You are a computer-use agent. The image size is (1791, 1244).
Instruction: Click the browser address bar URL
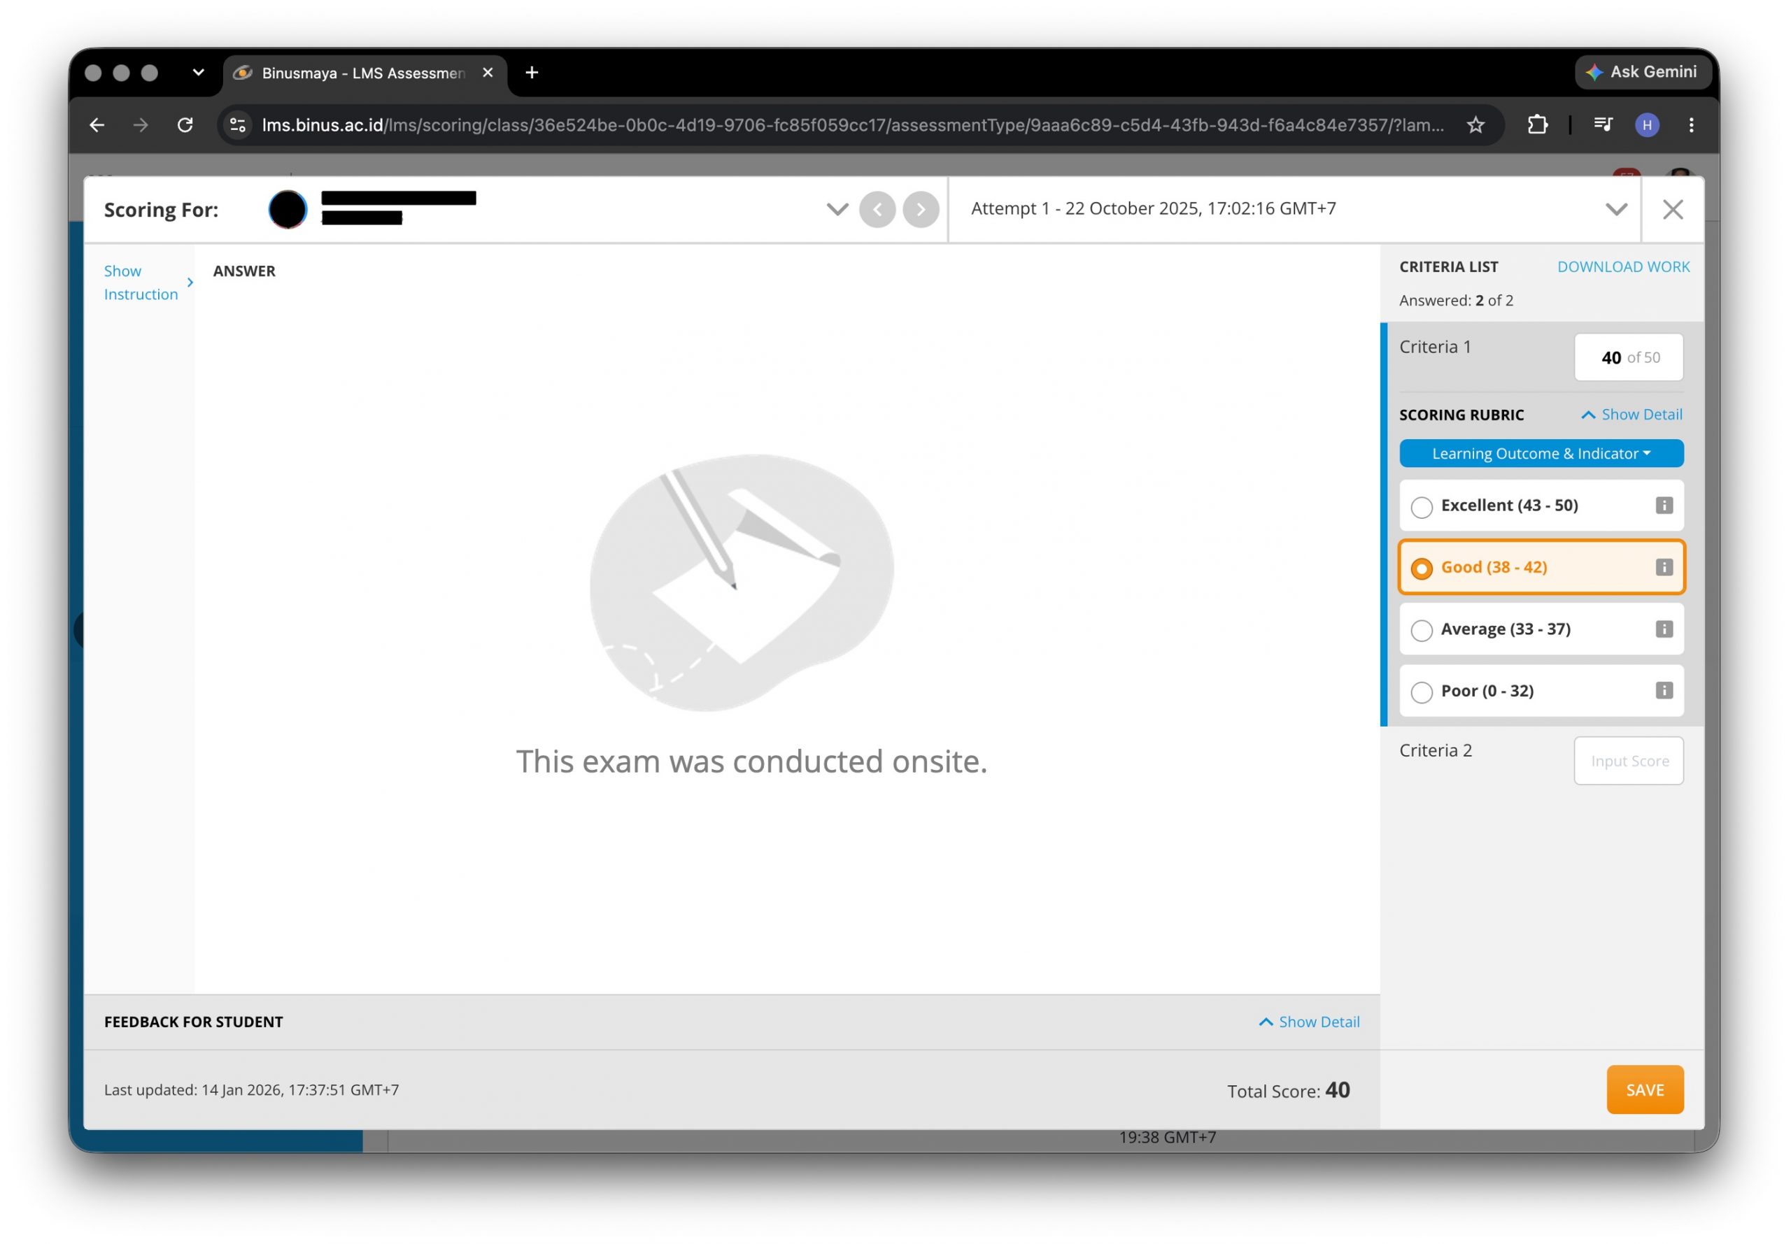coord(852,124)
